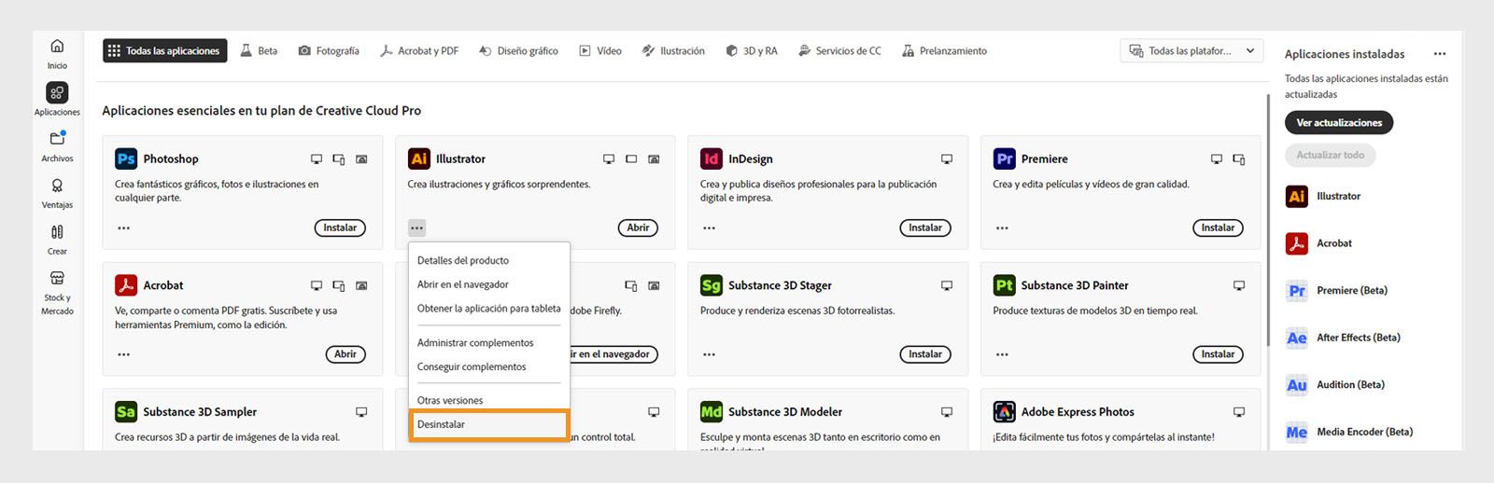Open Premiere (Beta) in the installed list

1336,290
